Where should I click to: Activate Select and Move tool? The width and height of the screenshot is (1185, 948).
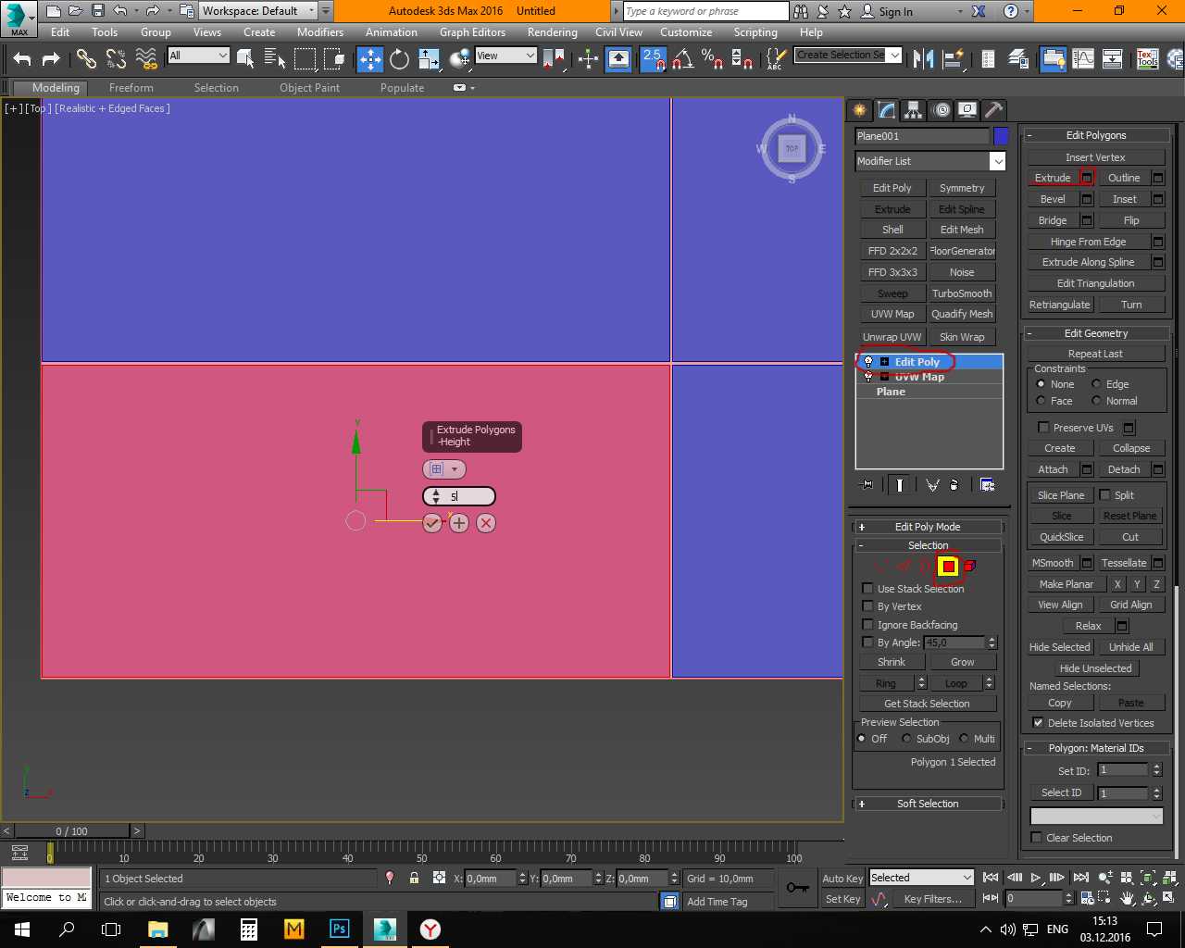[370, 59]
